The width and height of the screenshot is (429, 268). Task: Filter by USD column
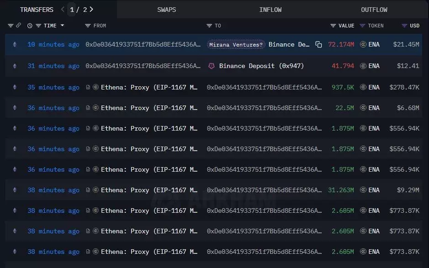(404, 26)
